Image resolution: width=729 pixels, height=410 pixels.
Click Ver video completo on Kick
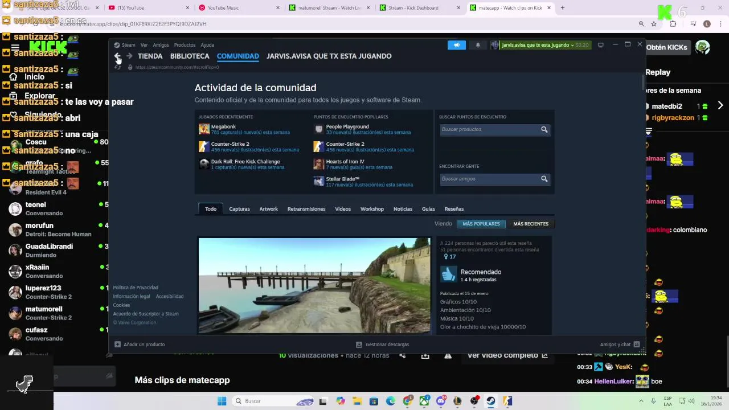pyautogui.click(x=507, y=355)
